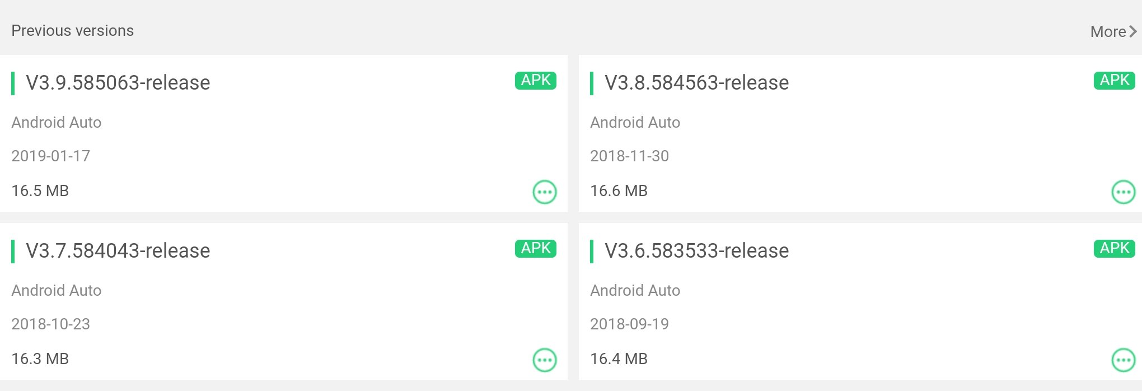
Task: Open more options for V3.8.584563-release
Action: 1123,192
